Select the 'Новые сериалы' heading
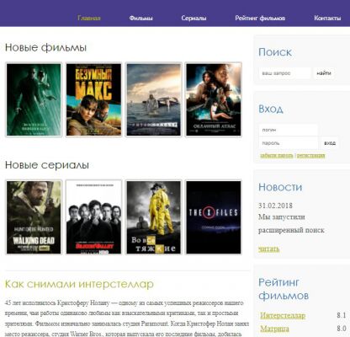Viewport: 350px width, 337px height. tap(47, 165)
